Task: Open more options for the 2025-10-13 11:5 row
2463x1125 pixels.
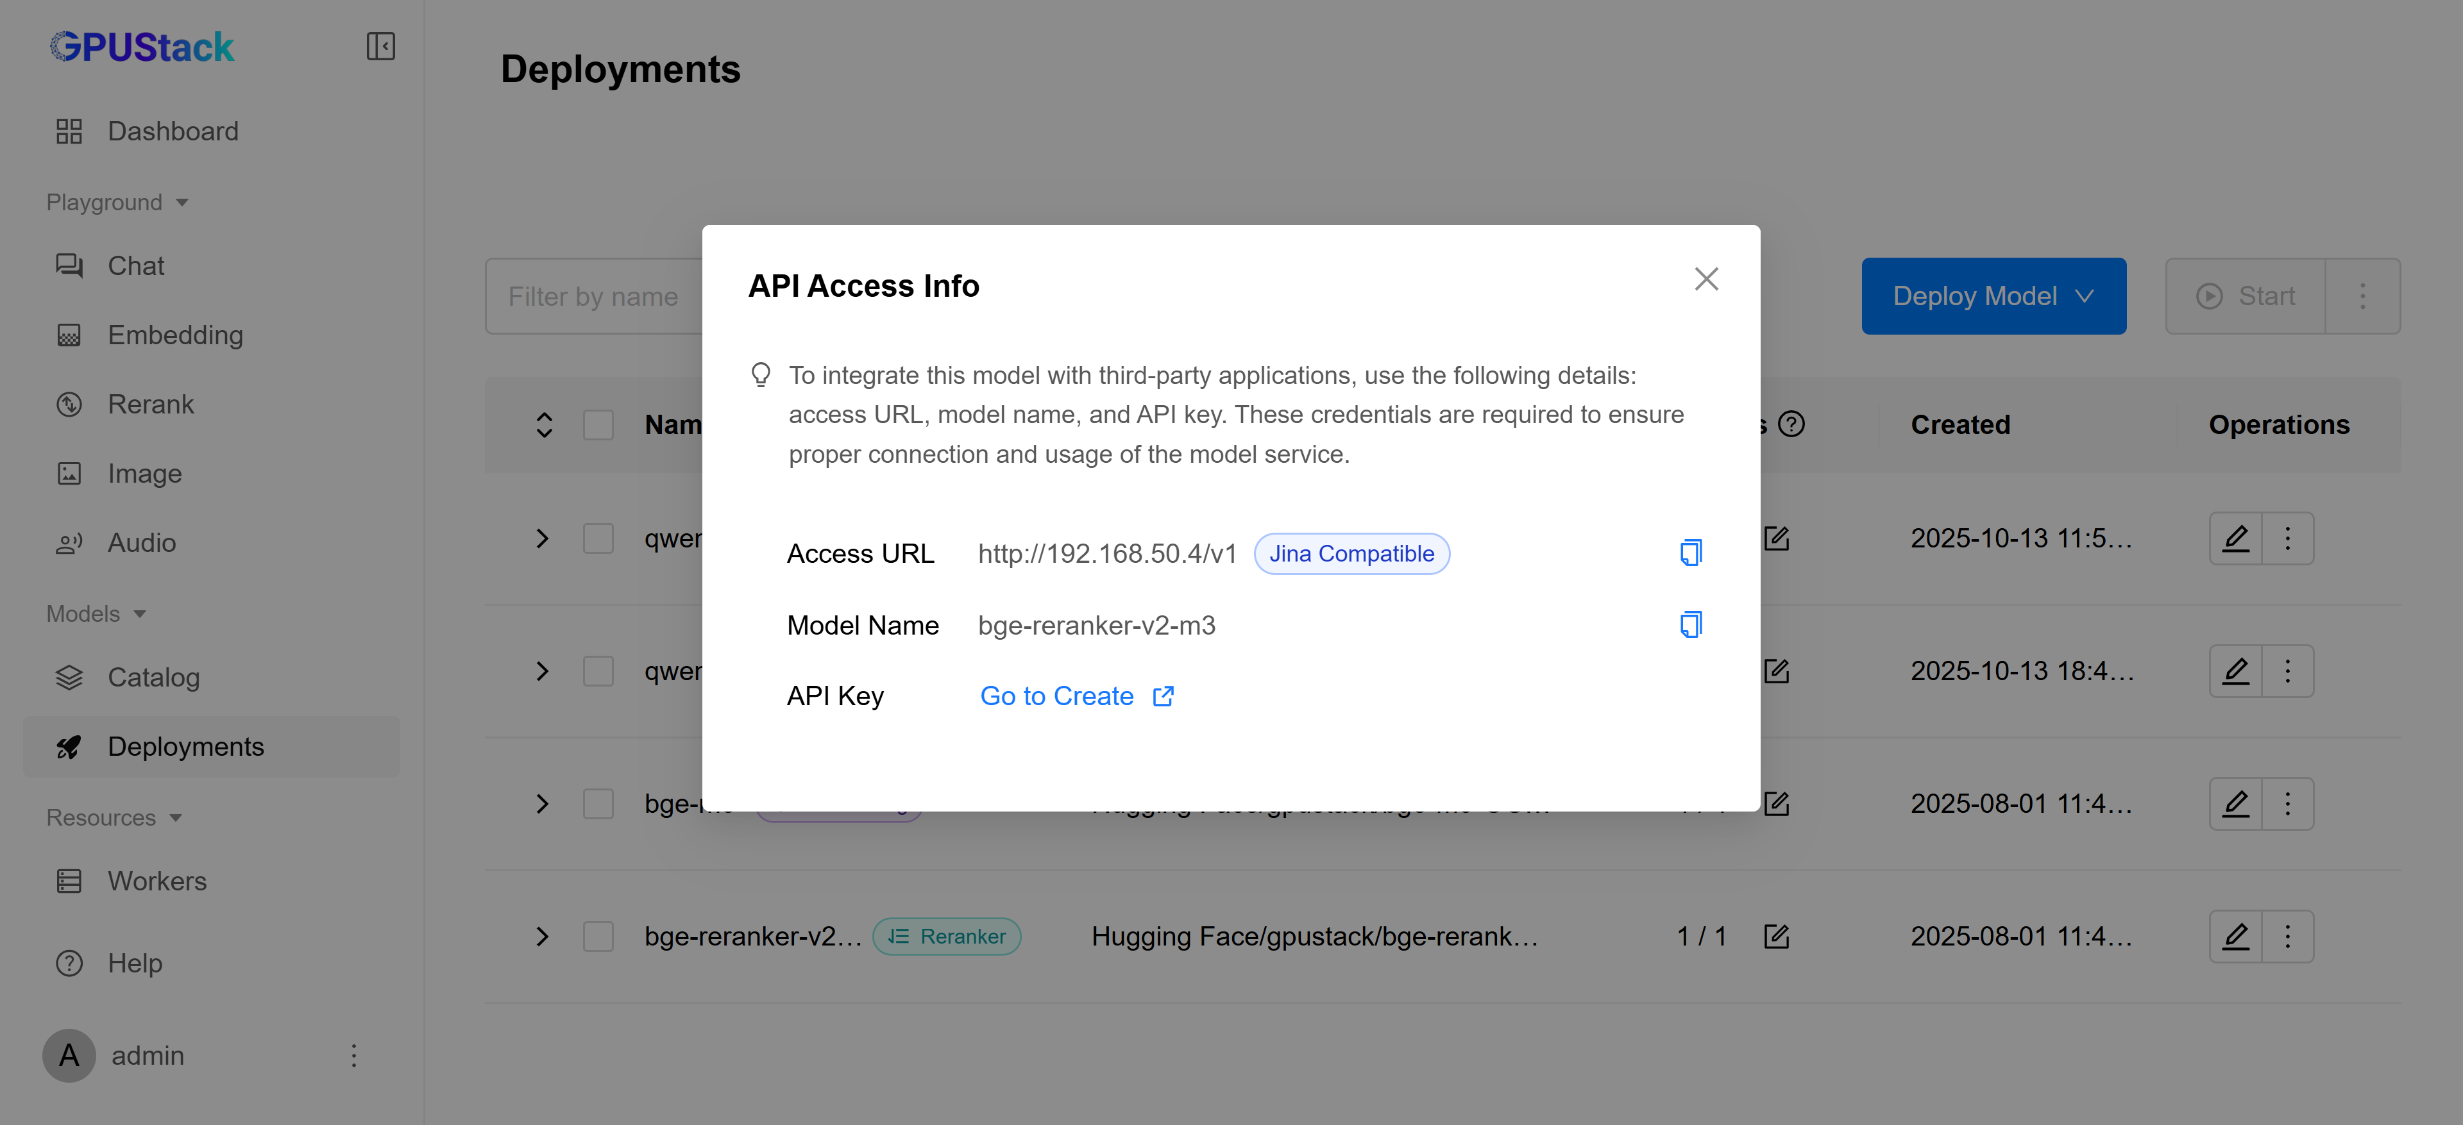Action: point(2287,538)
